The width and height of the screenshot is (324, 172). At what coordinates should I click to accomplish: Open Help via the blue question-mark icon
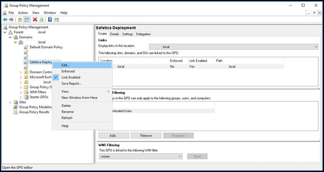[50, 20]
